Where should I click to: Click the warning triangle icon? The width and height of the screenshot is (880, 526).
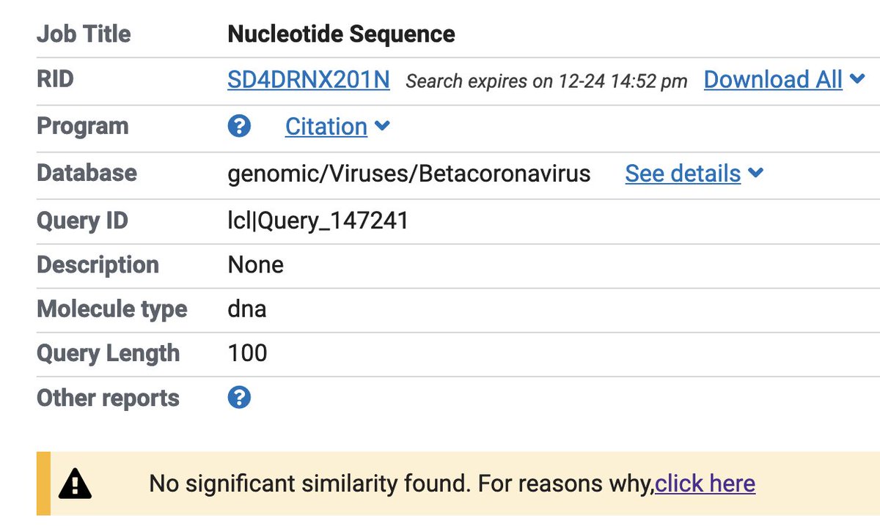click(x=75, y=484)
